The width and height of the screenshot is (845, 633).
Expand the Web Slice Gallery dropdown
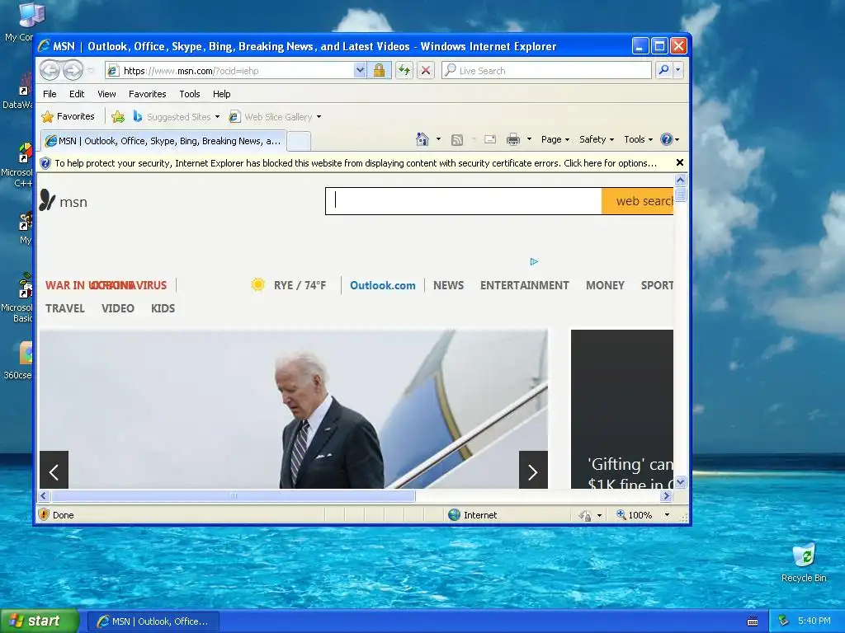pyautogui.click(x=319, y=117)
